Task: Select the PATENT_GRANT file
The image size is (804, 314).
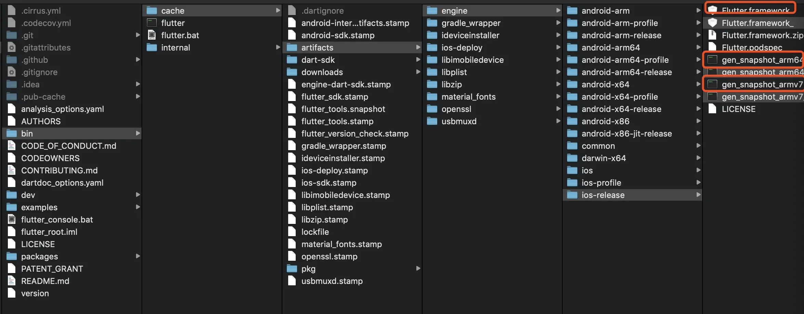Action: point(72,269)
